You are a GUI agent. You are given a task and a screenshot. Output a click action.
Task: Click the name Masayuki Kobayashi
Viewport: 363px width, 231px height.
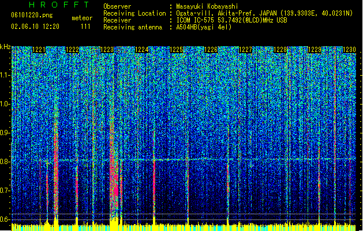[207, 6]
